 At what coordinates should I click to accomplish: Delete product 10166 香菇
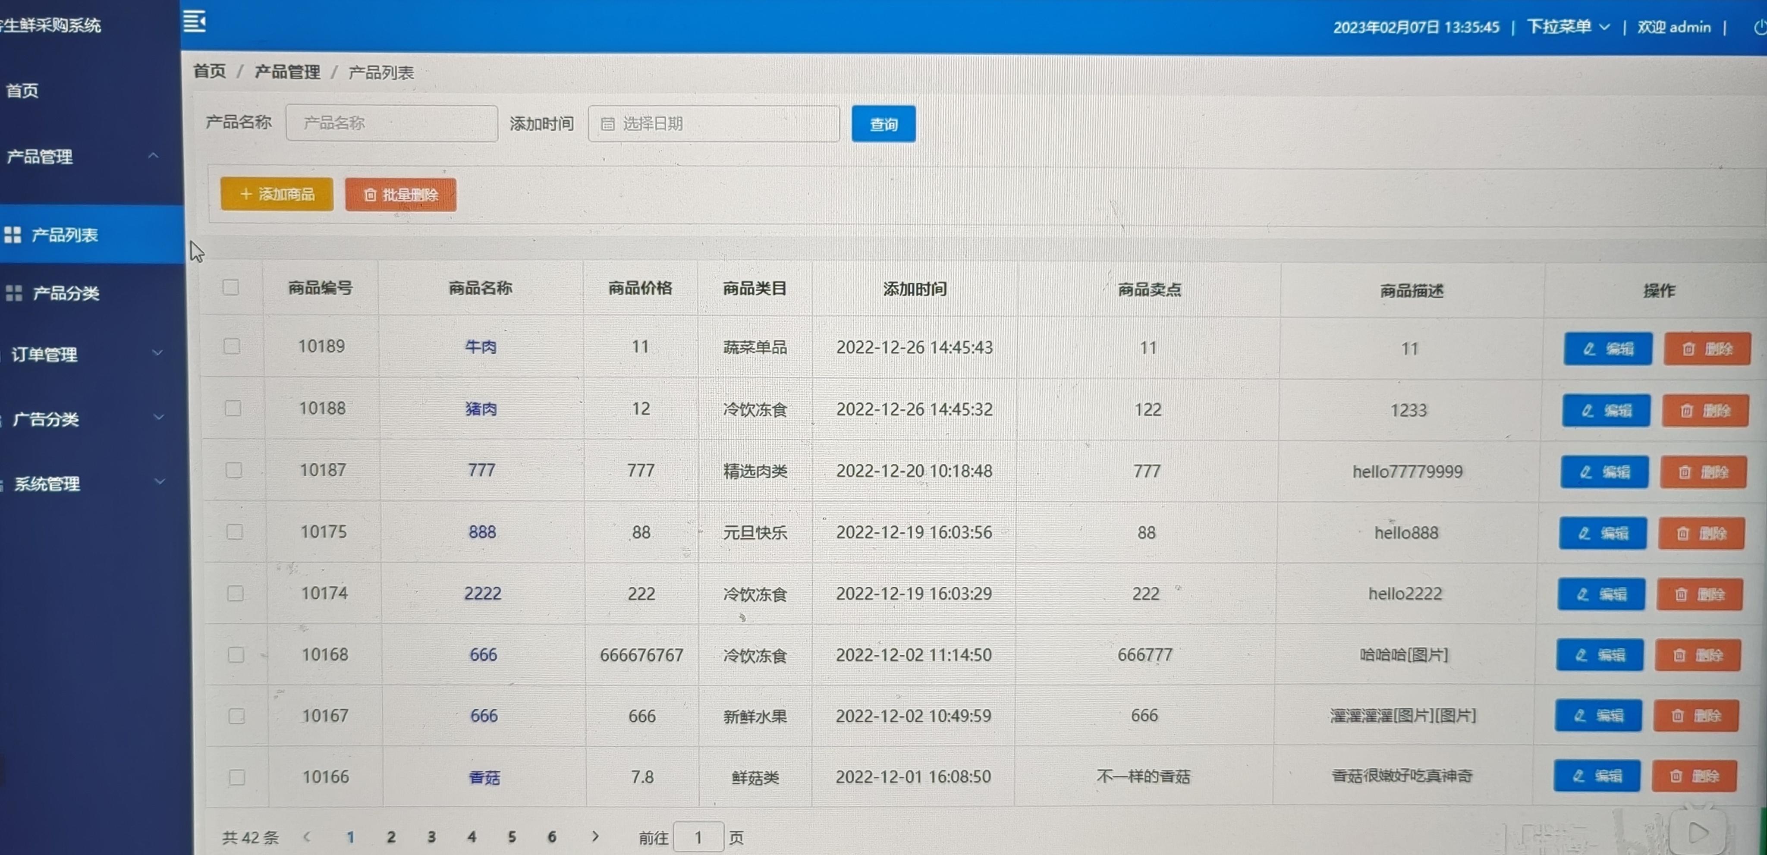(1694, 775)
